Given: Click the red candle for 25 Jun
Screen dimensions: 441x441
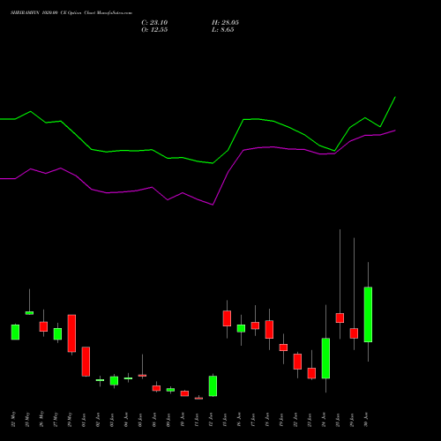Looking at the screenshot, I should tap(340, 318).
